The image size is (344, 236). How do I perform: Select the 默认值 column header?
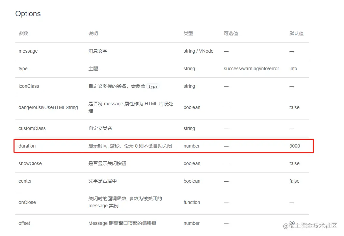pos(296,33)
